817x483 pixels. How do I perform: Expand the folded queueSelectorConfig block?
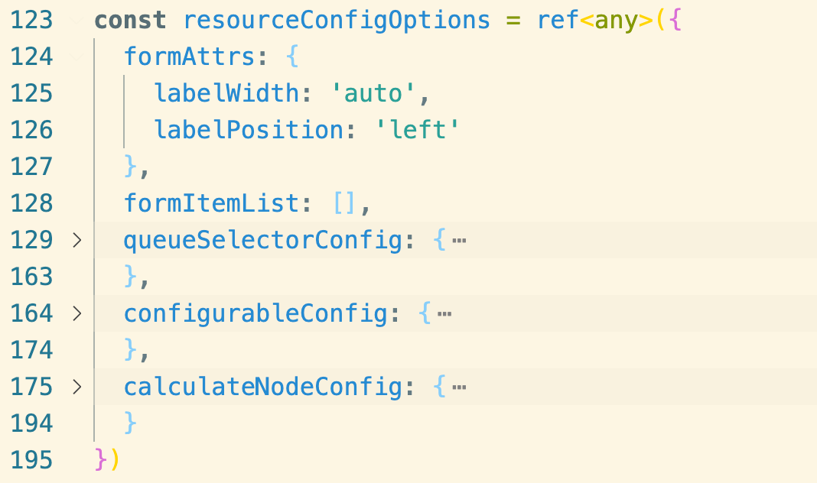point(77,240)
